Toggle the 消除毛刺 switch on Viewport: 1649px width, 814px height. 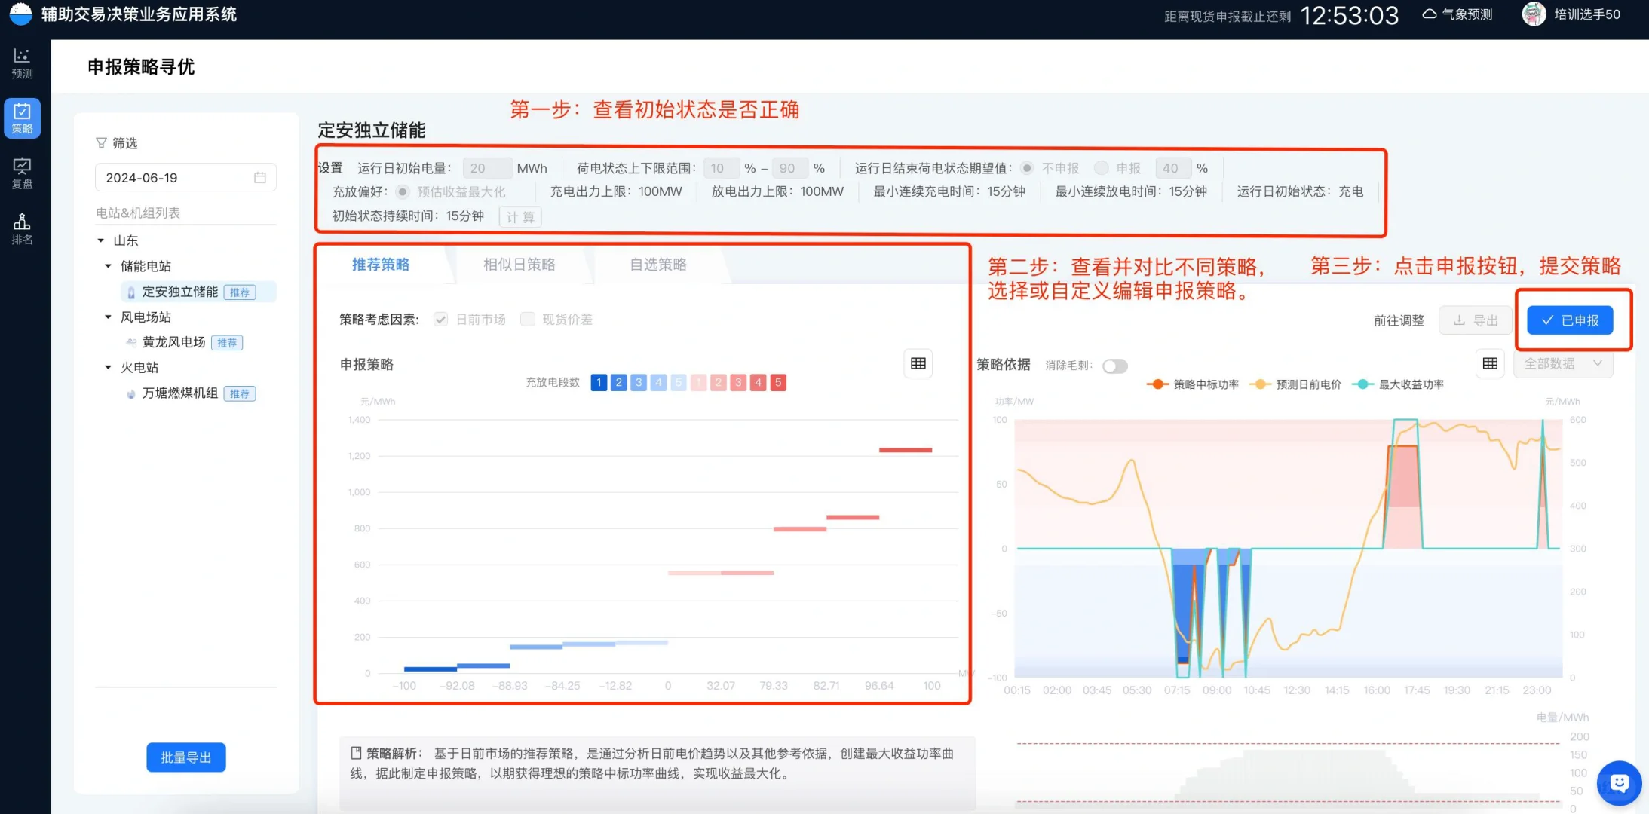pos(1114,366)
